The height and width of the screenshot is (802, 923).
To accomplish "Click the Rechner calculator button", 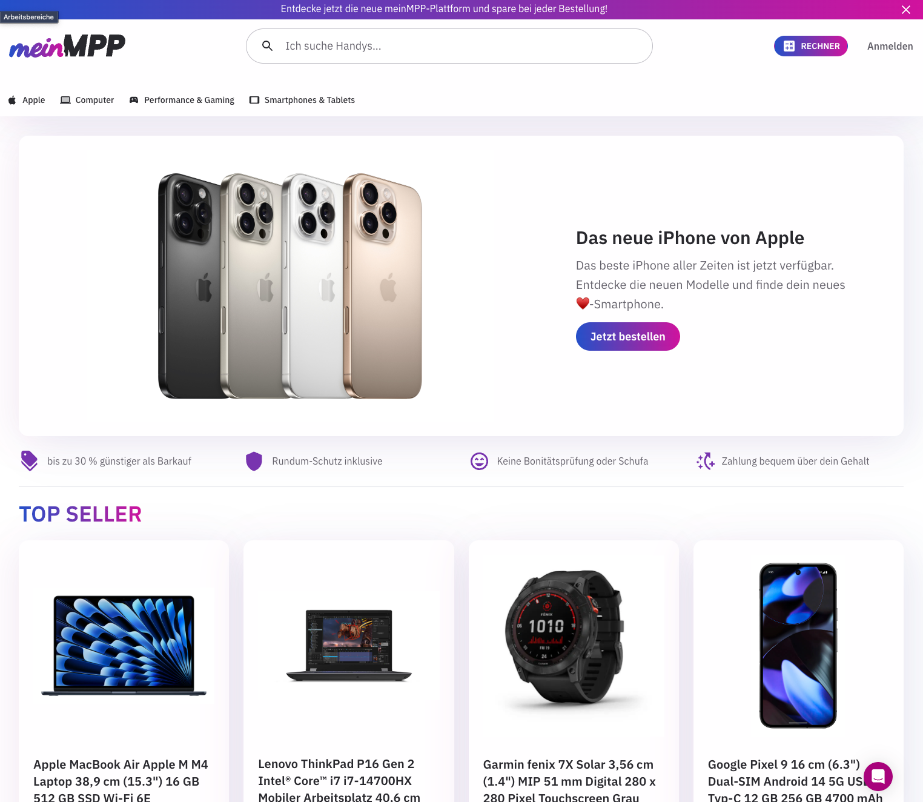I will (811, 46).
